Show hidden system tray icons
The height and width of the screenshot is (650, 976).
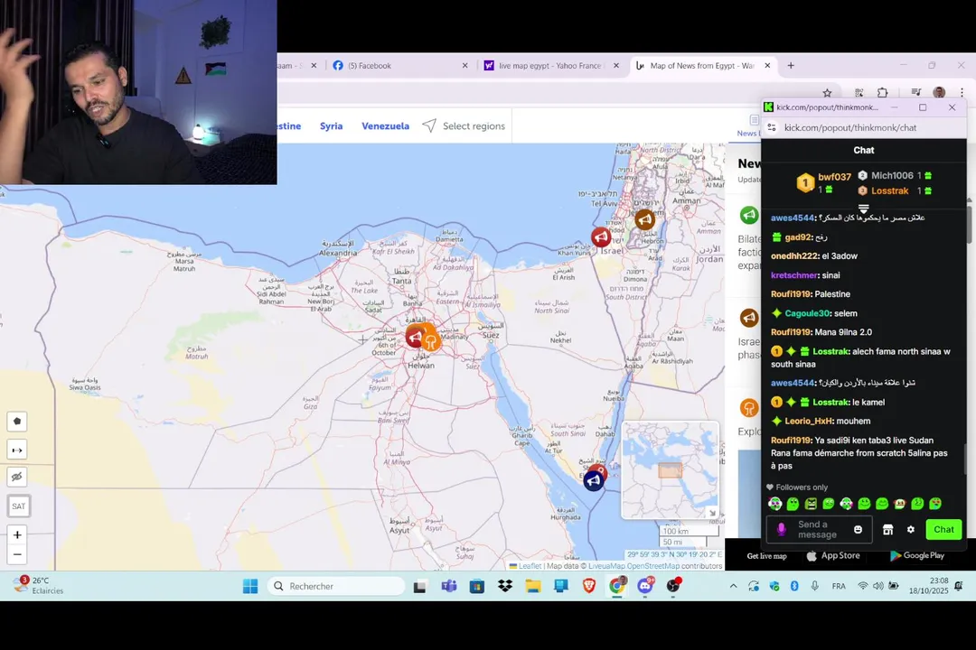733,586
